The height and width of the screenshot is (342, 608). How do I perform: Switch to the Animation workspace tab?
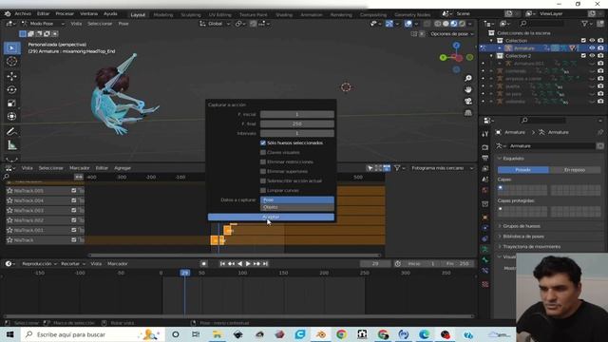[312, 15]
